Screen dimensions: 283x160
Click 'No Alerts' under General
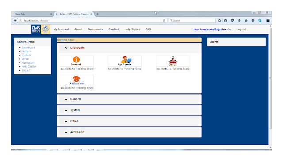click(66, 69)
